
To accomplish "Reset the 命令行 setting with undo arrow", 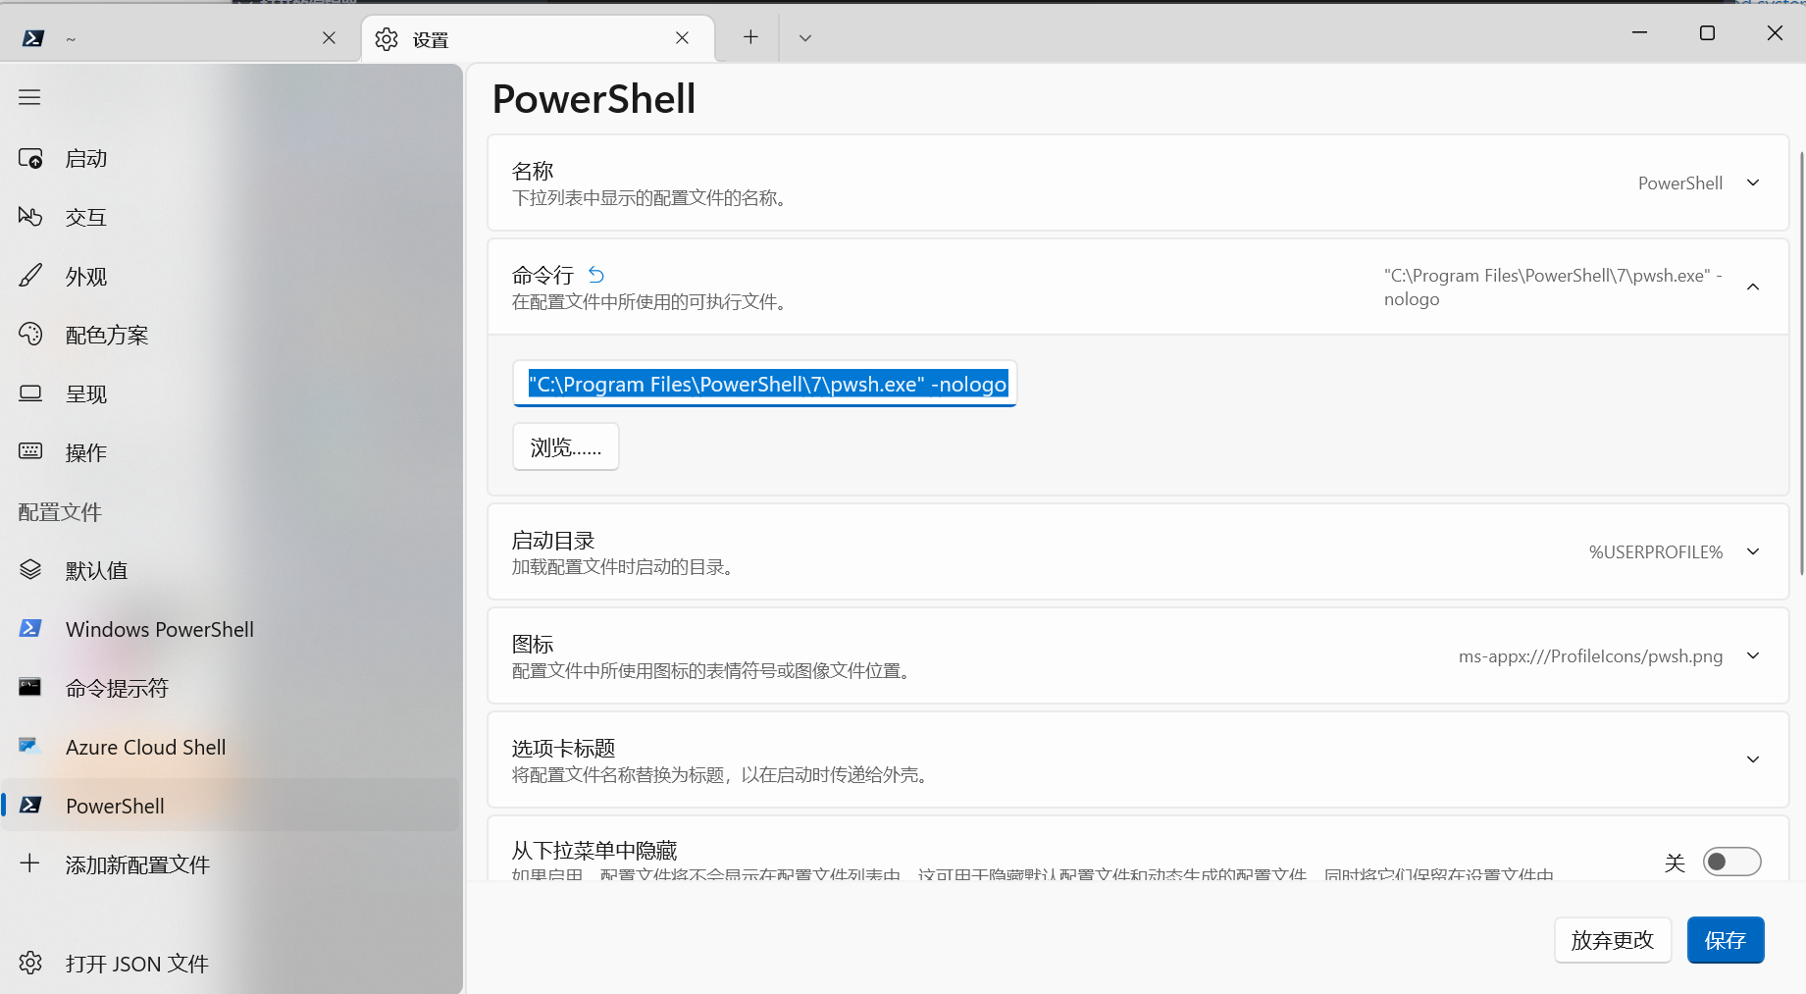I will pos(595,275).
